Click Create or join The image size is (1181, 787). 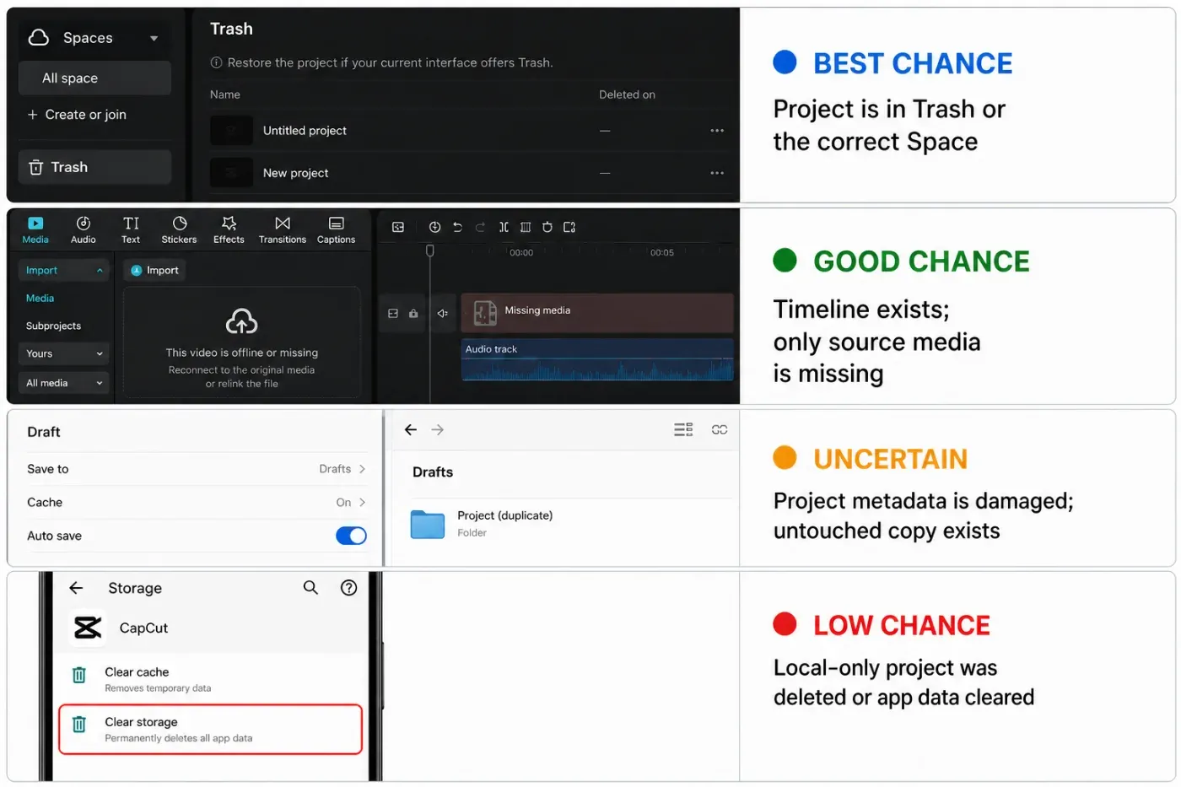click(x=77, y=115)
